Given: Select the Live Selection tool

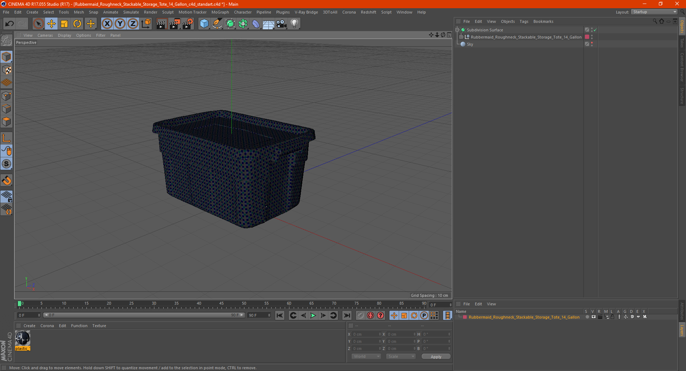Looking at the screenshot, I should tap(38, 24).
